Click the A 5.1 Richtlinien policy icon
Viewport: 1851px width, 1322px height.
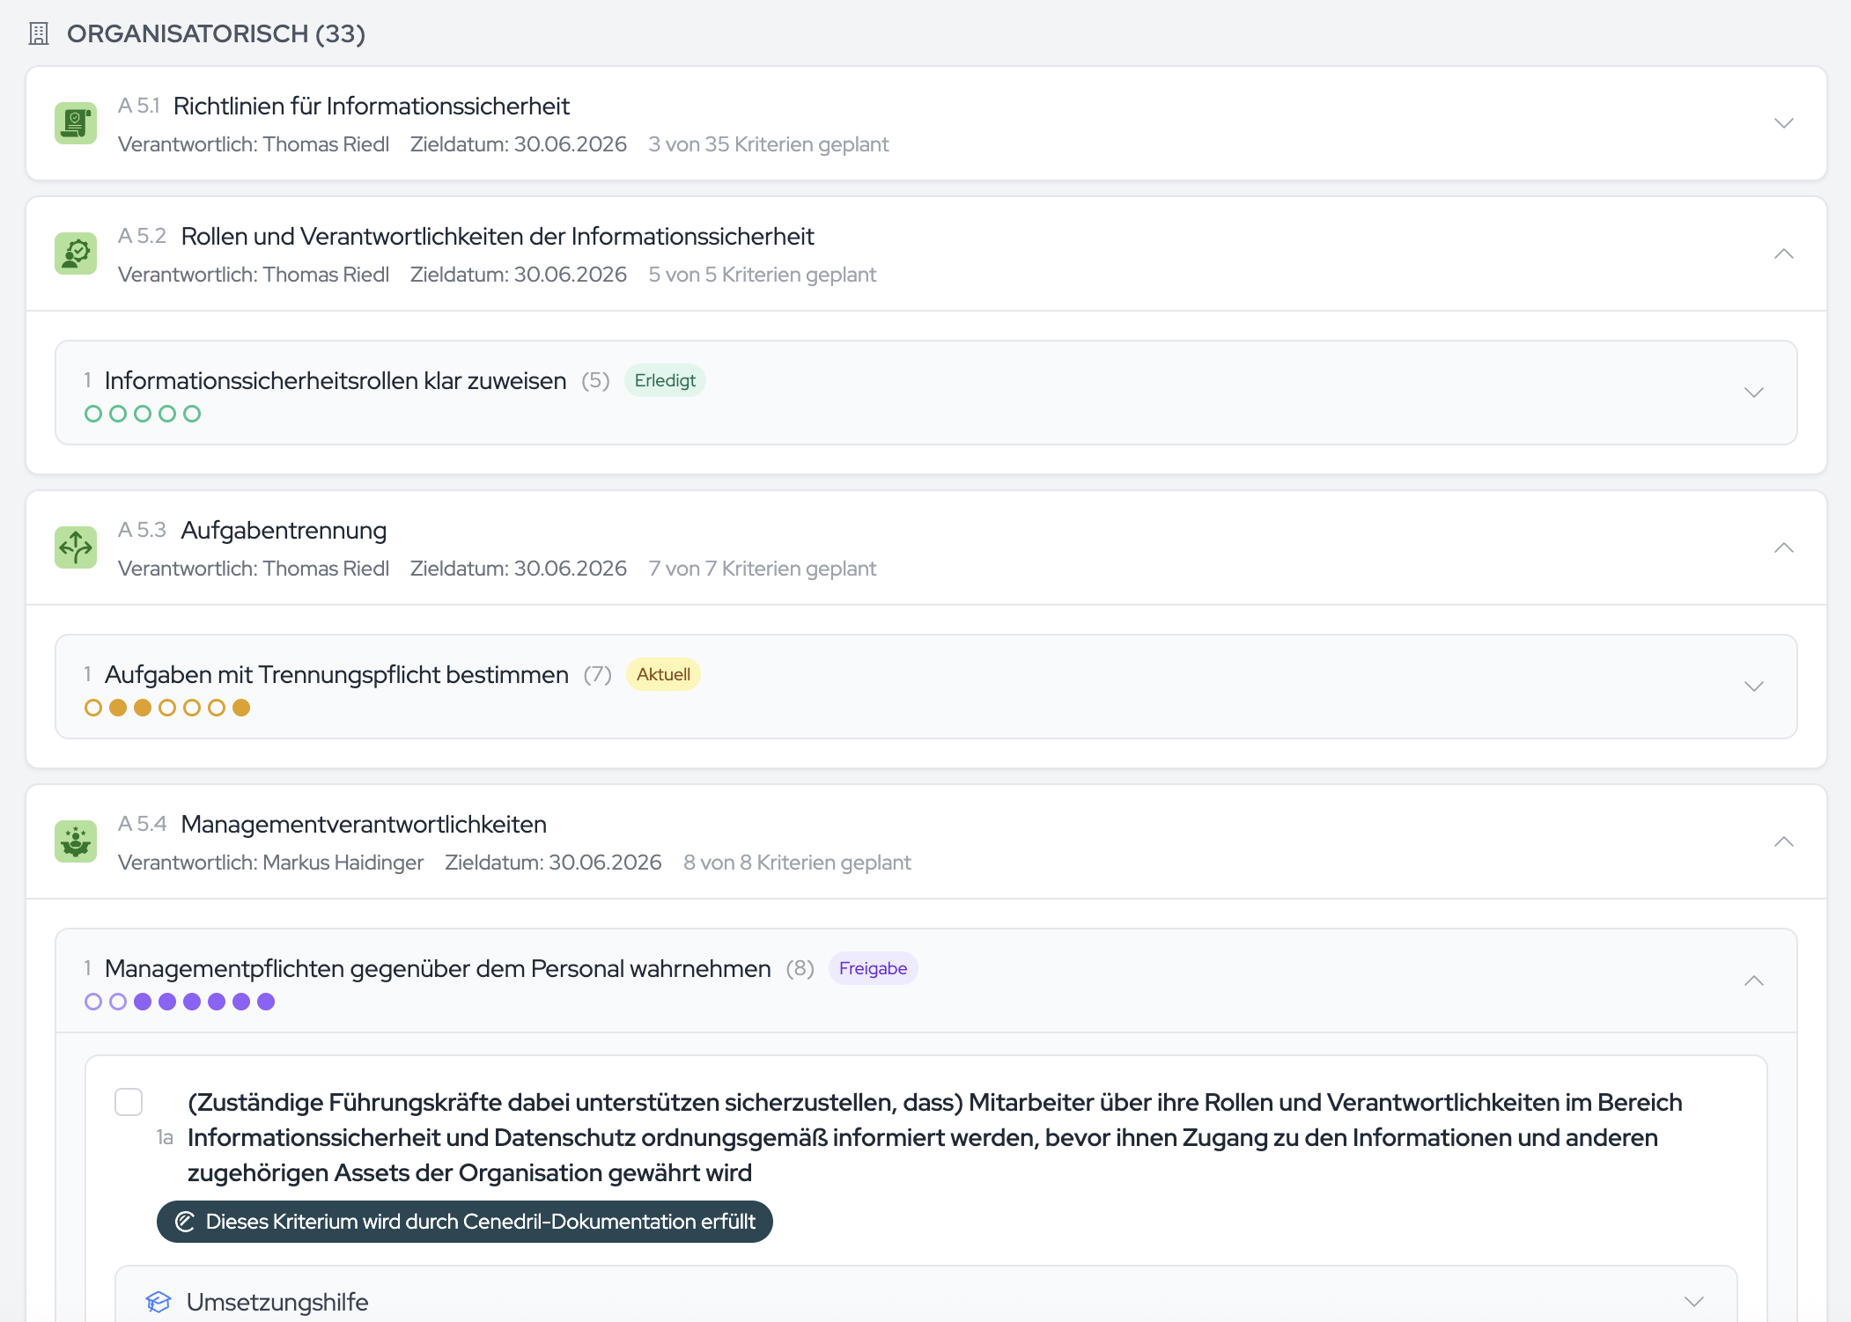76,123
